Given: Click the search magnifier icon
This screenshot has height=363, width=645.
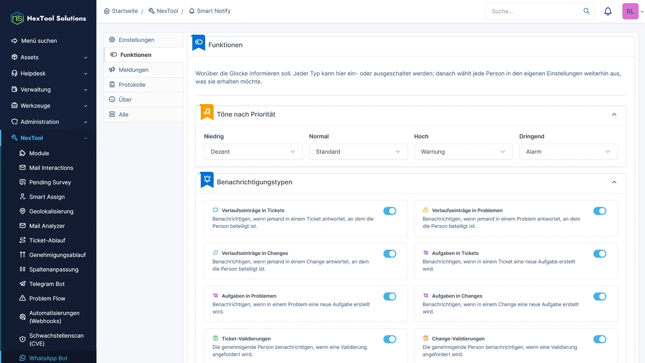Looking at the screenshot, I should click(587, 11).
